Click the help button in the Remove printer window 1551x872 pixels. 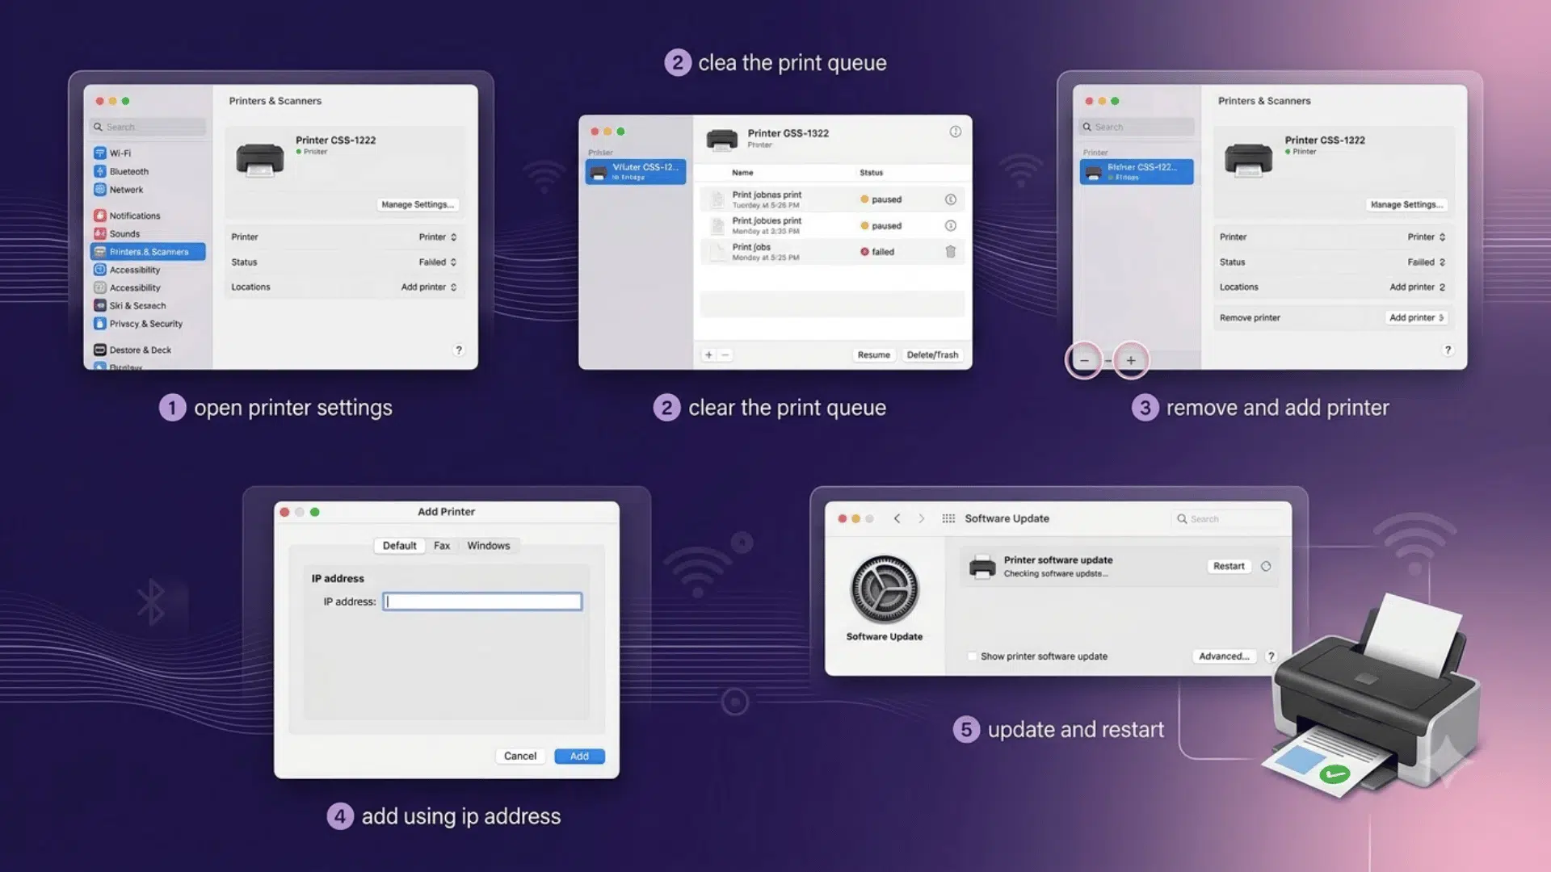(1448, 350)
